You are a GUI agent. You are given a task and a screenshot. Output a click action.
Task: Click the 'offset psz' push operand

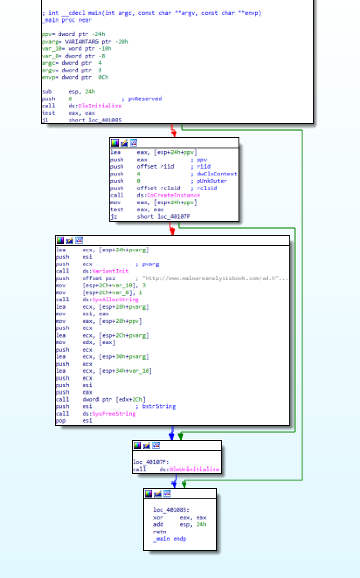click(95, 278)
